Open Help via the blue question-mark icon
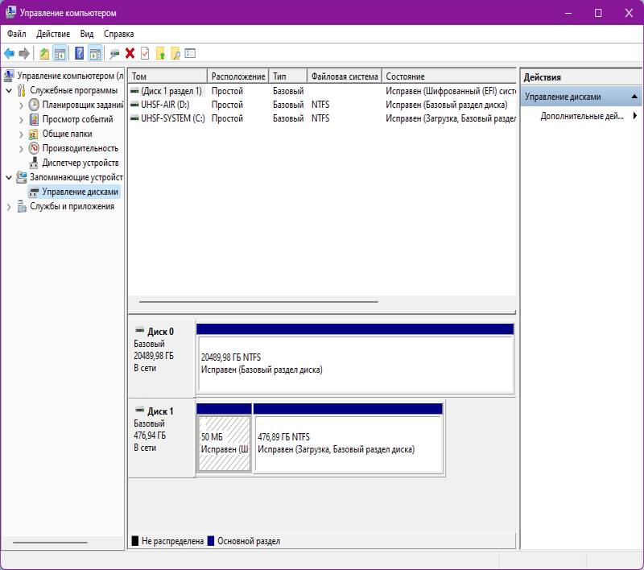 pos(79,53)
